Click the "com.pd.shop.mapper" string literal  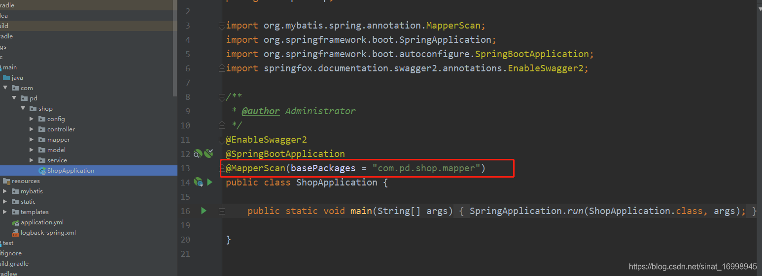[x=426, y=168]
